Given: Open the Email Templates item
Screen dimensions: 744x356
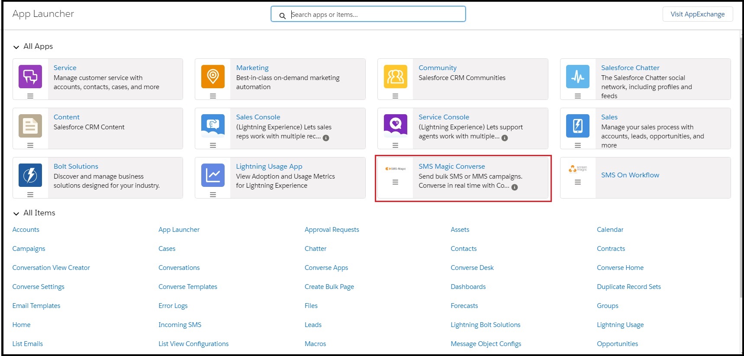Looking at the screenshot, I should point(36,306).
